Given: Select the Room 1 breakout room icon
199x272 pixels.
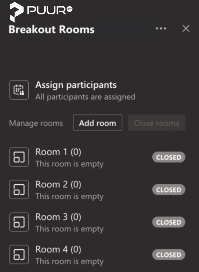Looking at the screenshot, I should [x=19, y=157].
